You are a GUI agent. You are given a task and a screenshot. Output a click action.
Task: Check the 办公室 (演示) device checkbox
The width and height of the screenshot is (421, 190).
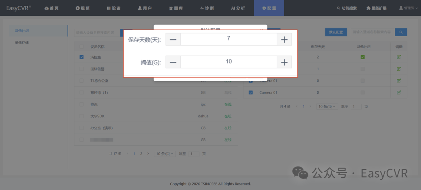81,128
